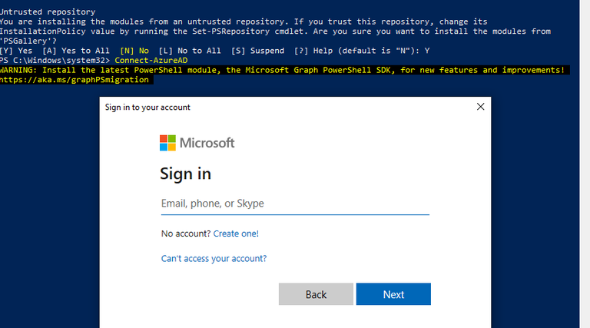Click the PS C:\Windows\system32> prompt
Image resolution: width=590 pixels, height=328 pixels.
click(55, 60)
